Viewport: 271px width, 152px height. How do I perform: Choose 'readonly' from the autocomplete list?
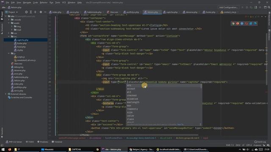pos(163,109)
